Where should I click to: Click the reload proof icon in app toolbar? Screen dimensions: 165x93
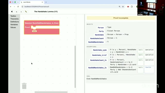point(16,12)
